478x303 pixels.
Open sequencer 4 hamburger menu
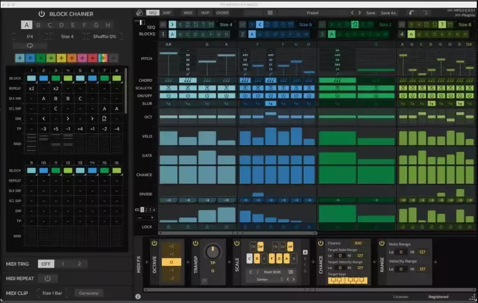[x=402, y=25]
